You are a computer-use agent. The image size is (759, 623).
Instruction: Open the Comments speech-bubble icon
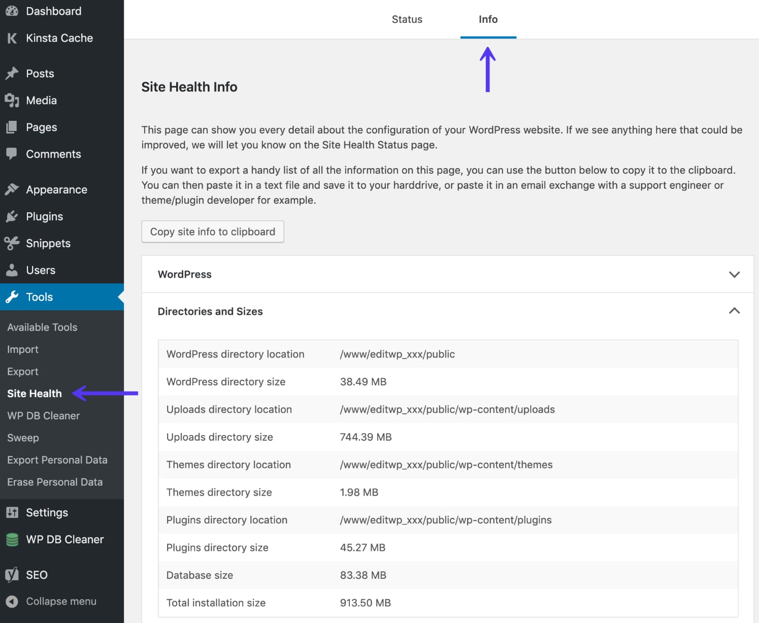pos(12,154)
